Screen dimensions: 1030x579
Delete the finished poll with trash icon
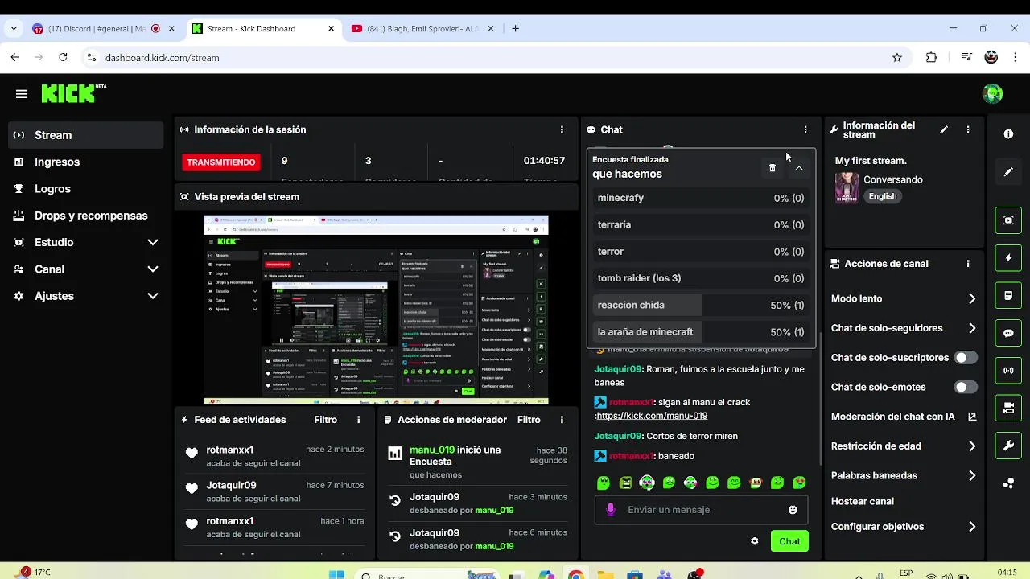click(772, 167)
